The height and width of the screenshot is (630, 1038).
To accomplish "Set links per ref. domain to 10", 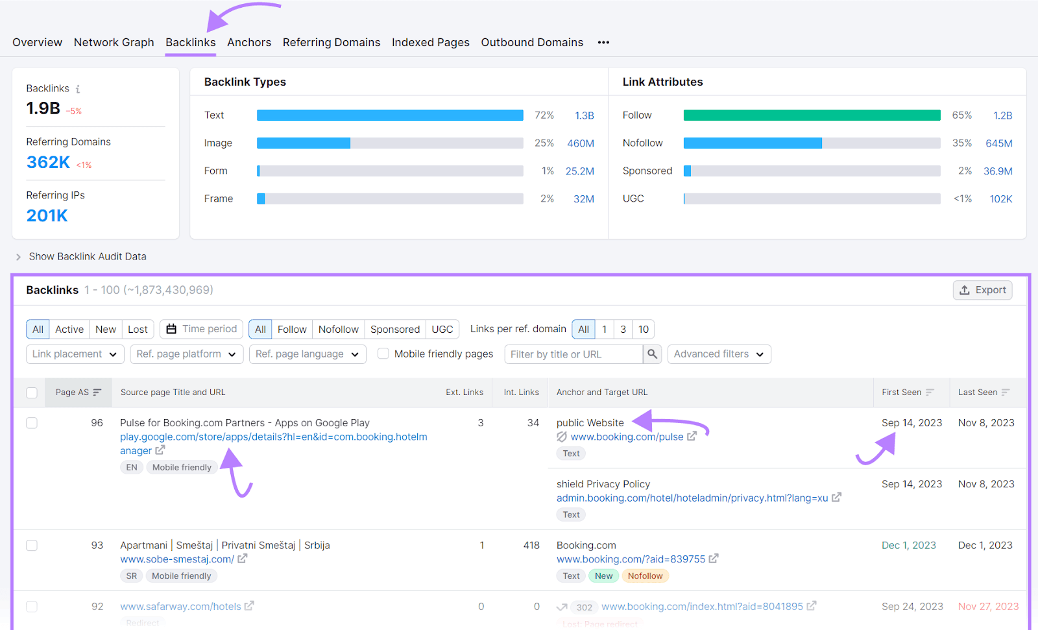I will (644, 329).
